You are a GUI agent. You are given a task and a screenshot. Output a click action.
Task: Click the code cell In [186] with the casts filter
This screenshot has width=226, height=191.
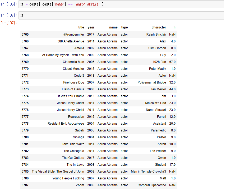click(121, 4)
